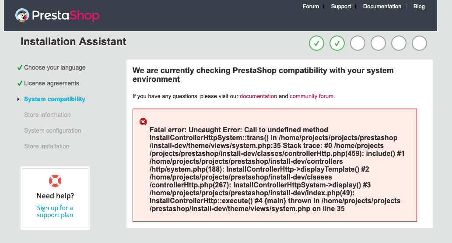This screenshot has height=243, width=452.
Task: Open the Forum link in header
Action: tap(311, 7)
